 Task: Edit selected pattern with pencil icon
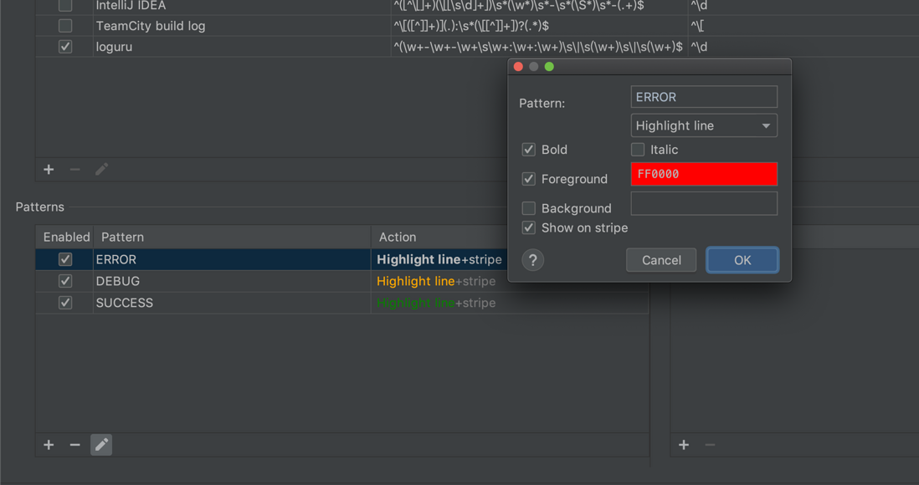point(101,445)
